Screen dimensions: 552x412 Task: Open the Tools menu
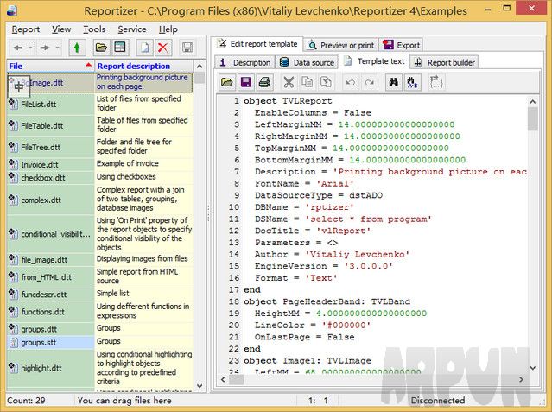coord(94,29)
